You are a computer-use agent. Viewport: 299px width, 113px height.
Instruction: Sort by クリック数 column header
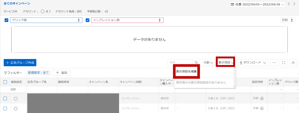tap(291, 82)
